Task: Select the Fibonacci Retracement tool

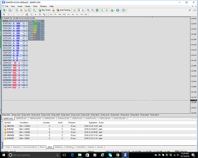Action: (x=31, y=14)
